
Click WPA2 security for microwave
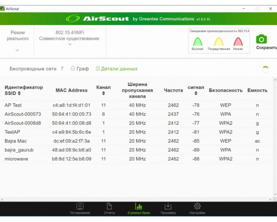(225, 159)
